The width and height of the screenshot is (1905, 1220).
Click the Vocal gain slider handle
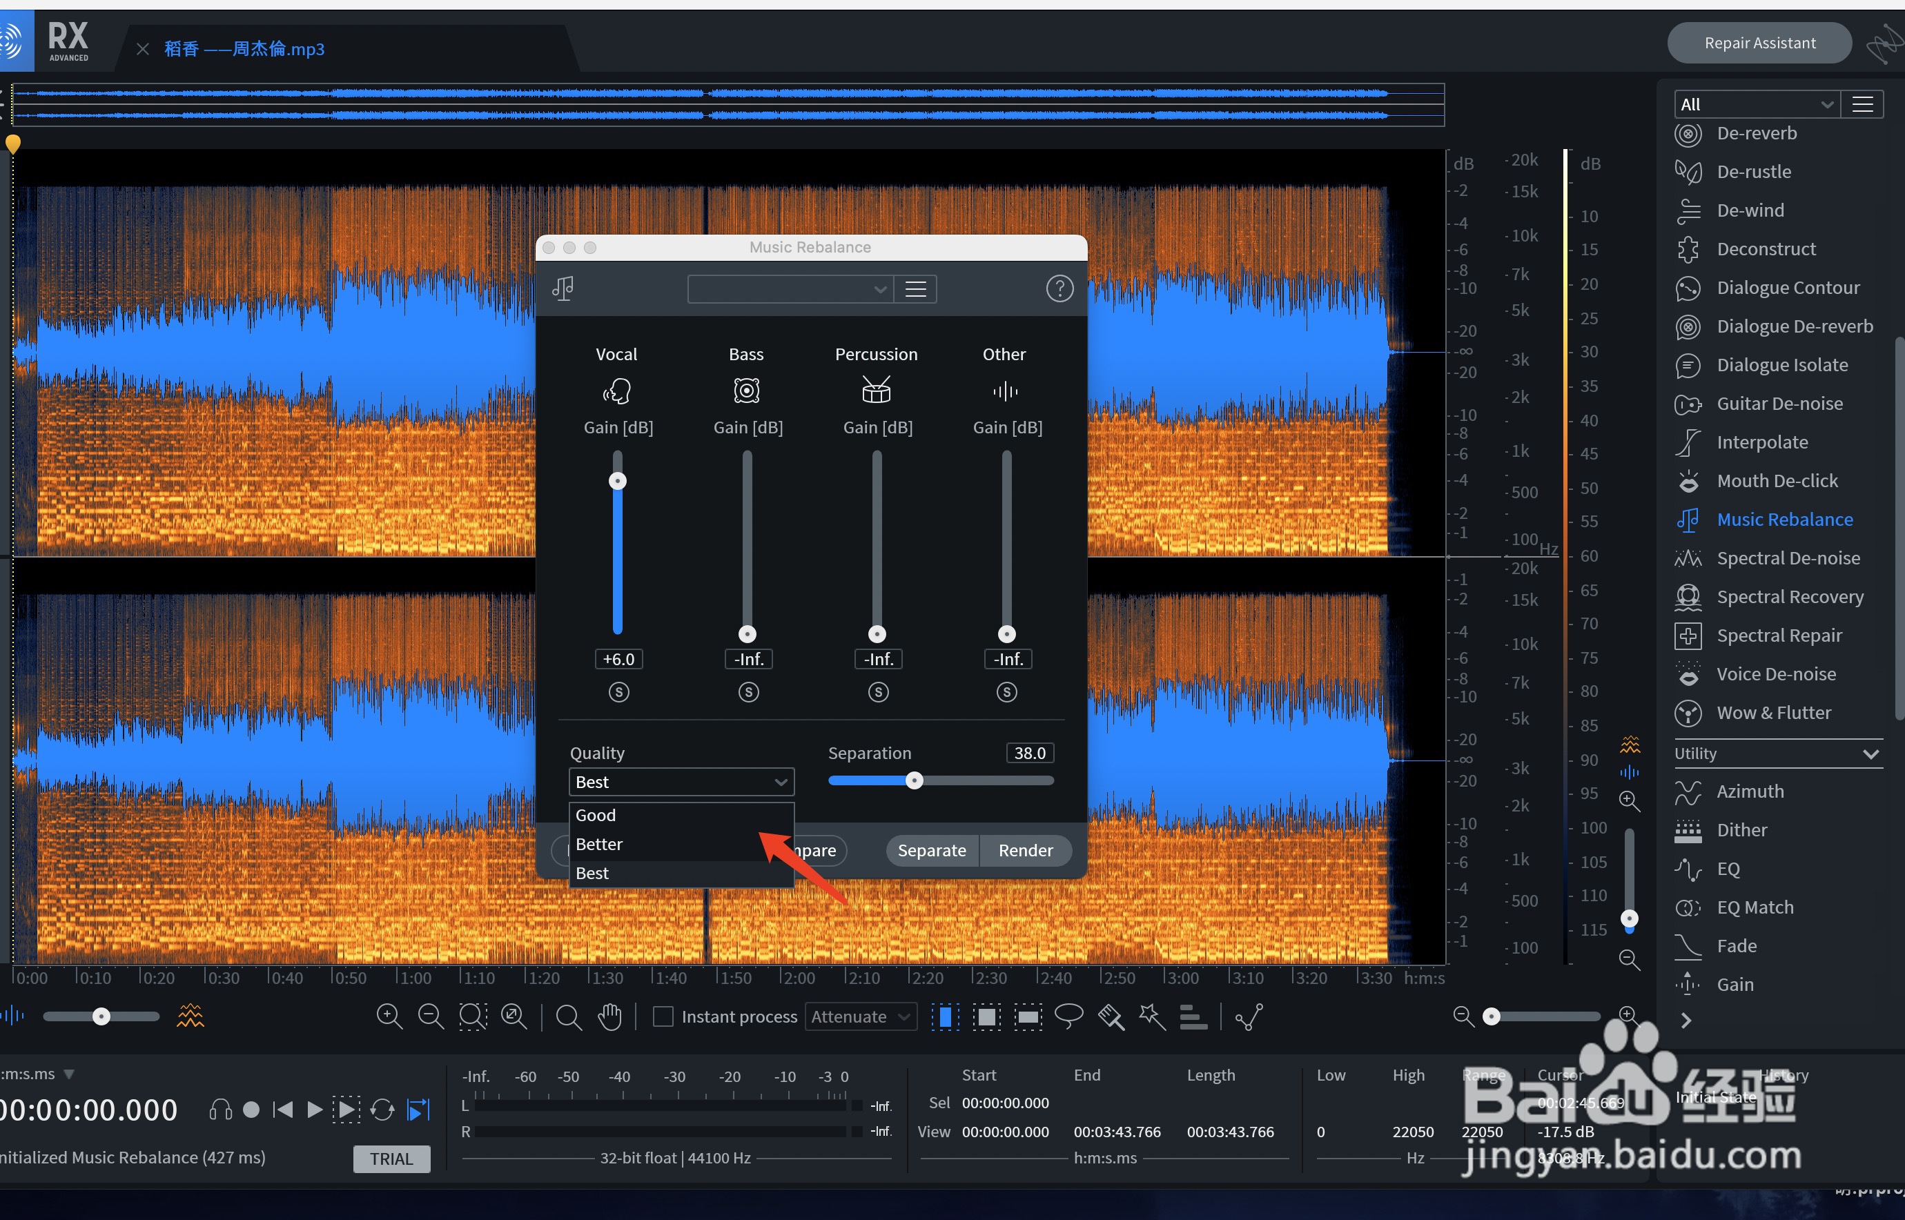(617, 481)
